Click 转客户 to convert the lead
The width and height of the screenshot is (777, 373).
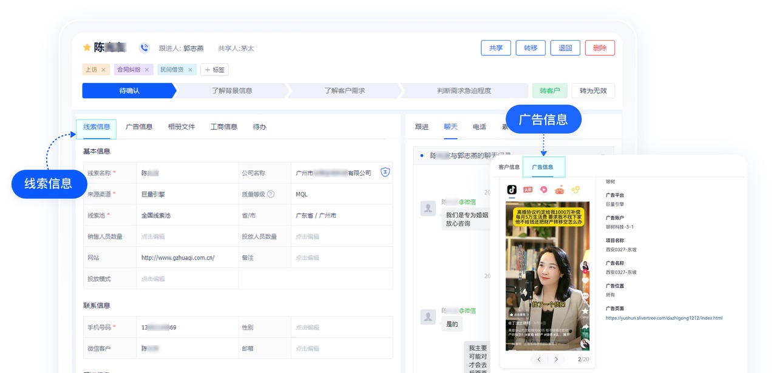coord(550,90)
